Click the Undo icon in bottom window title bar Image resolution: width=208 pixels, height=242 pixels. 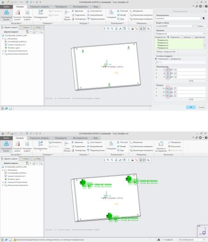[x=15, y=134]
